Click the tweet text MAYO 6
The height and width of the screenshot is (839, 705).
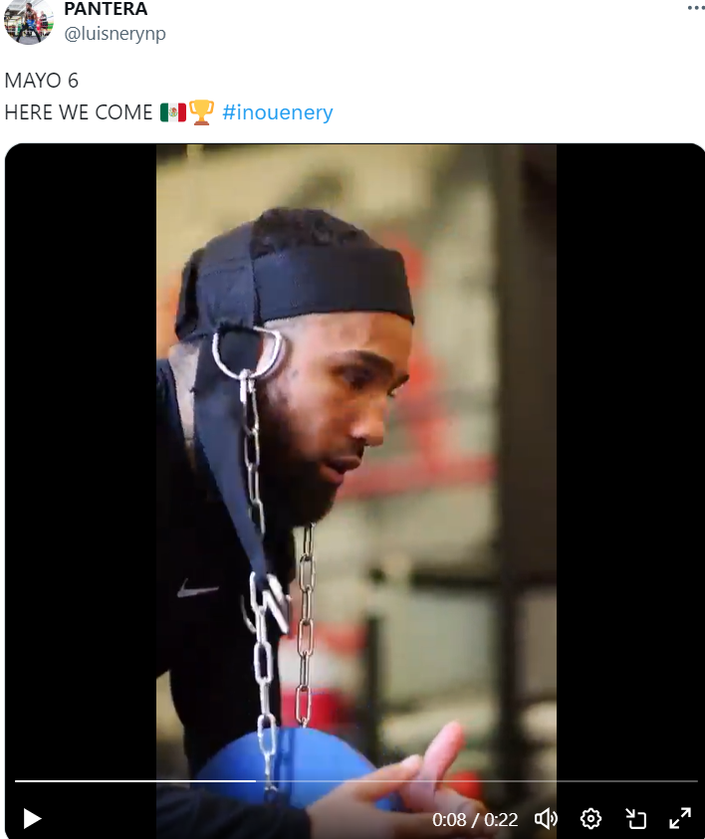pos(41,81)
